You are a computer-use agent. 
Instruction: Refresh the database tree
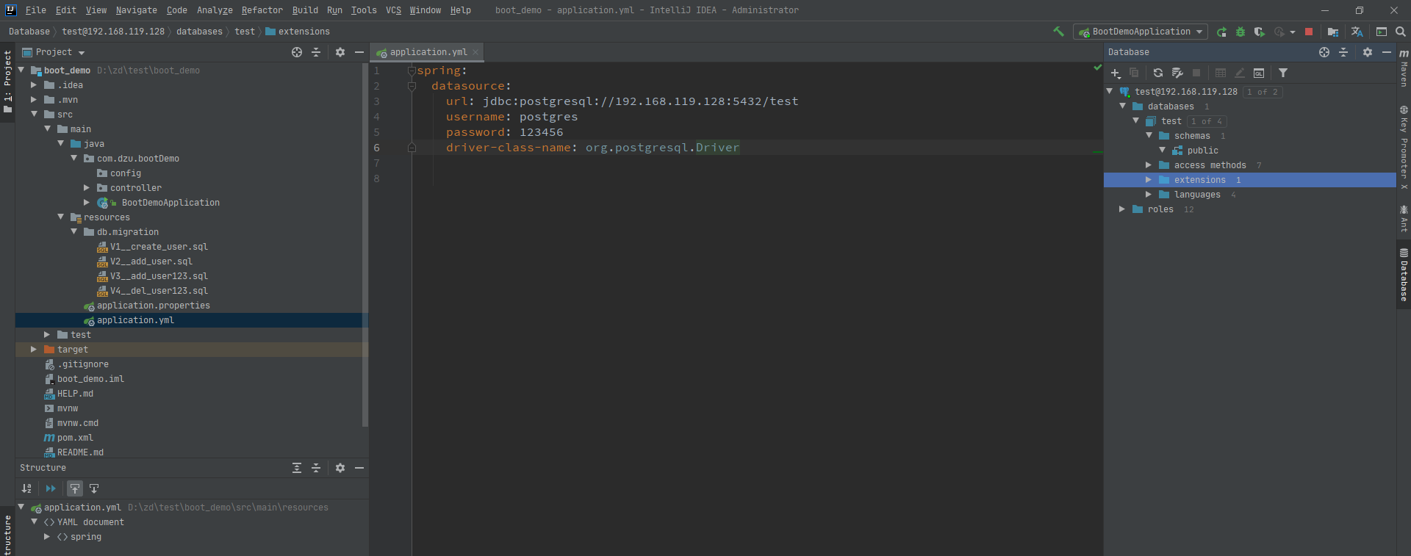tap(1158, 73)
